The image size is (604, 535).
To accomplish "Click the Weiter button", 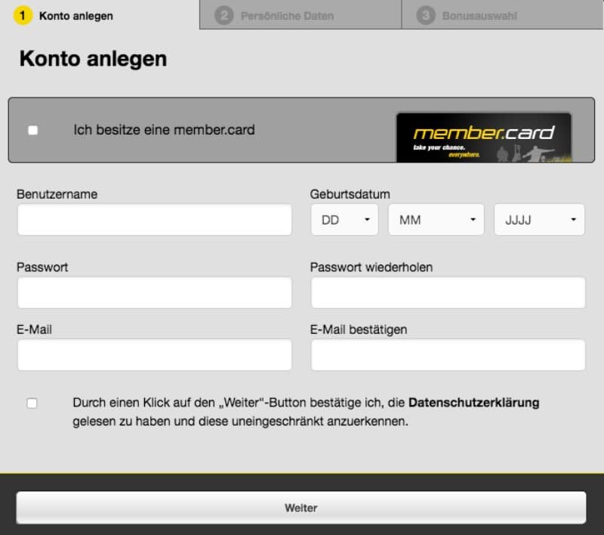I will click(x=301, y=508).
